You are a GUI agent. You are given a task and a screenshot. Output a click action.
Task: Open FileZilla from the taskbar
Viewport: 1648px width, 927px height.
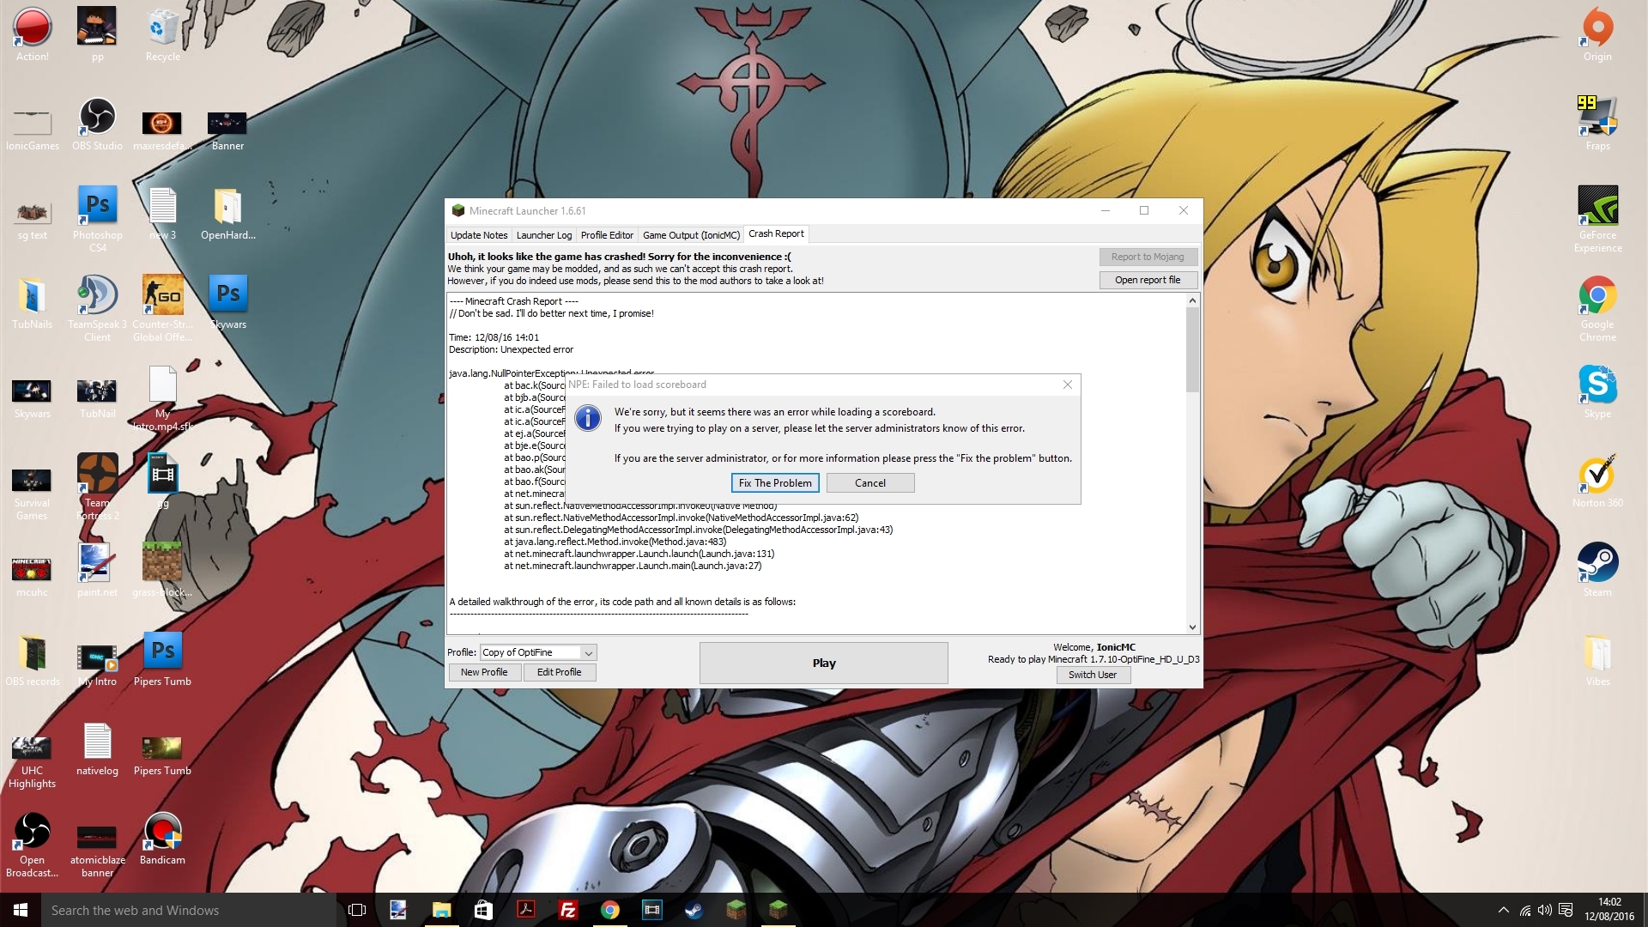[568, 910]
